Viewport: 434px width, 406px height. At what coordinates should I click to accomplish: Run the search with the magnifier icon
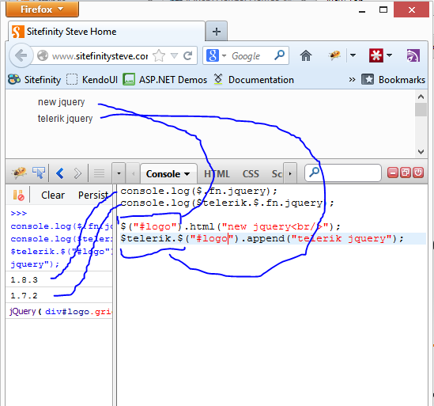click(279, 55)
